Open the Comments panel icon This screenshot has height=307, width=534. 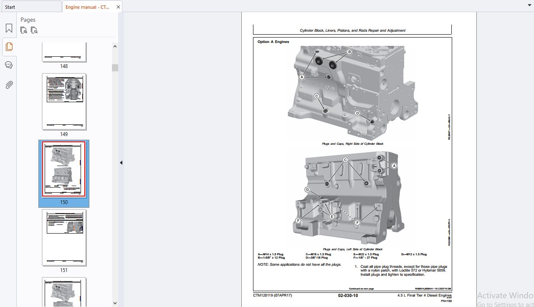(x=9, y=65)
